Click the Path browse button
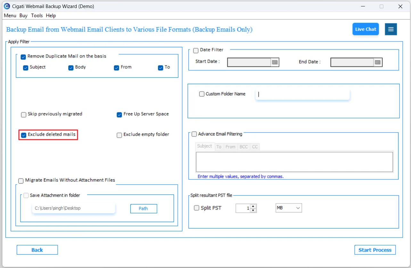The image size is (411, 268). pyautogui.click(x=144, y=209)
